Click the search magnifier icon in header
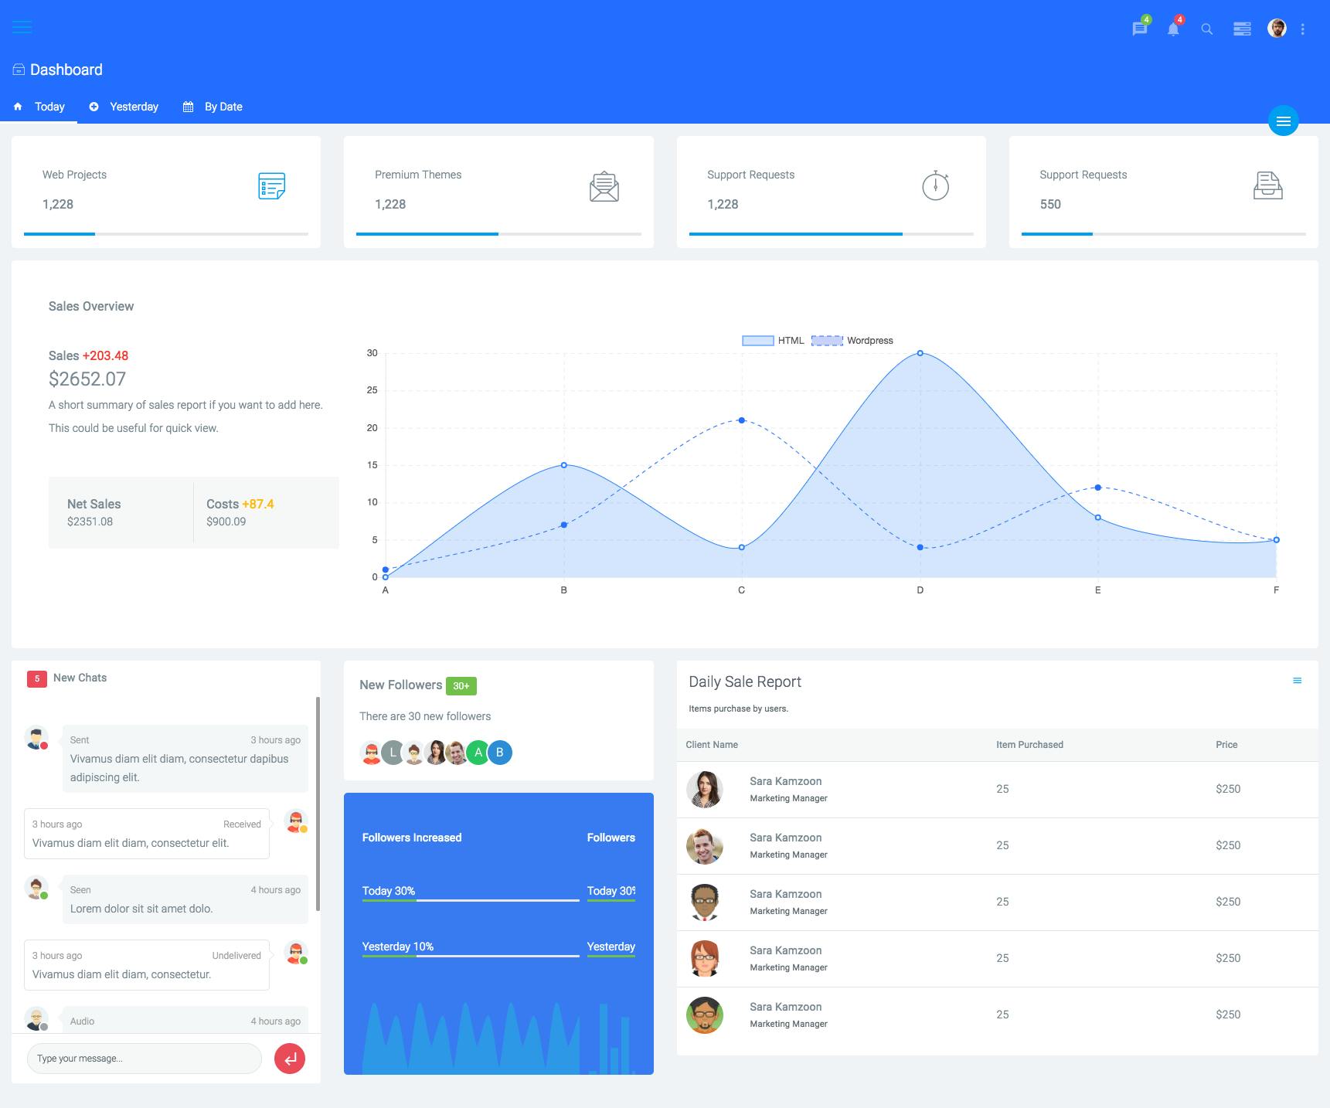 pos(1206,29)
